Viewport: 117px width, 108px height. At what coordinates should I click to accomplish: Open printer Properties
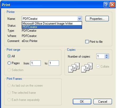tap(97, 19)
